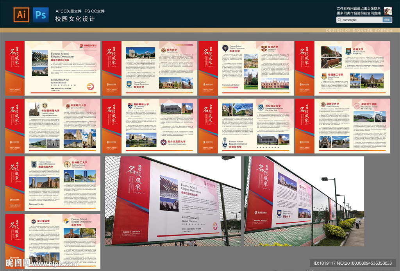Click the Cambridge shield beside 剑桥大学
This screenshot has height=271, width=400.
tap(264, 48)
